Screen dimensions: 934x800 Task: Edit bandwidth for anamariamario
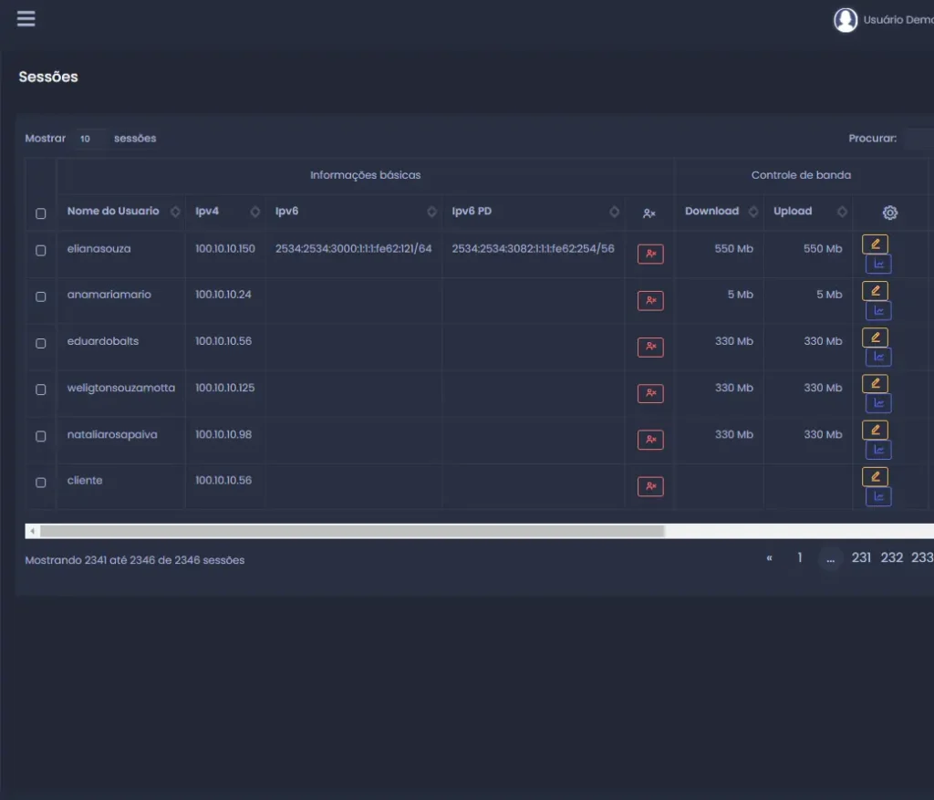pyautogui.click(x=875, y=291)
